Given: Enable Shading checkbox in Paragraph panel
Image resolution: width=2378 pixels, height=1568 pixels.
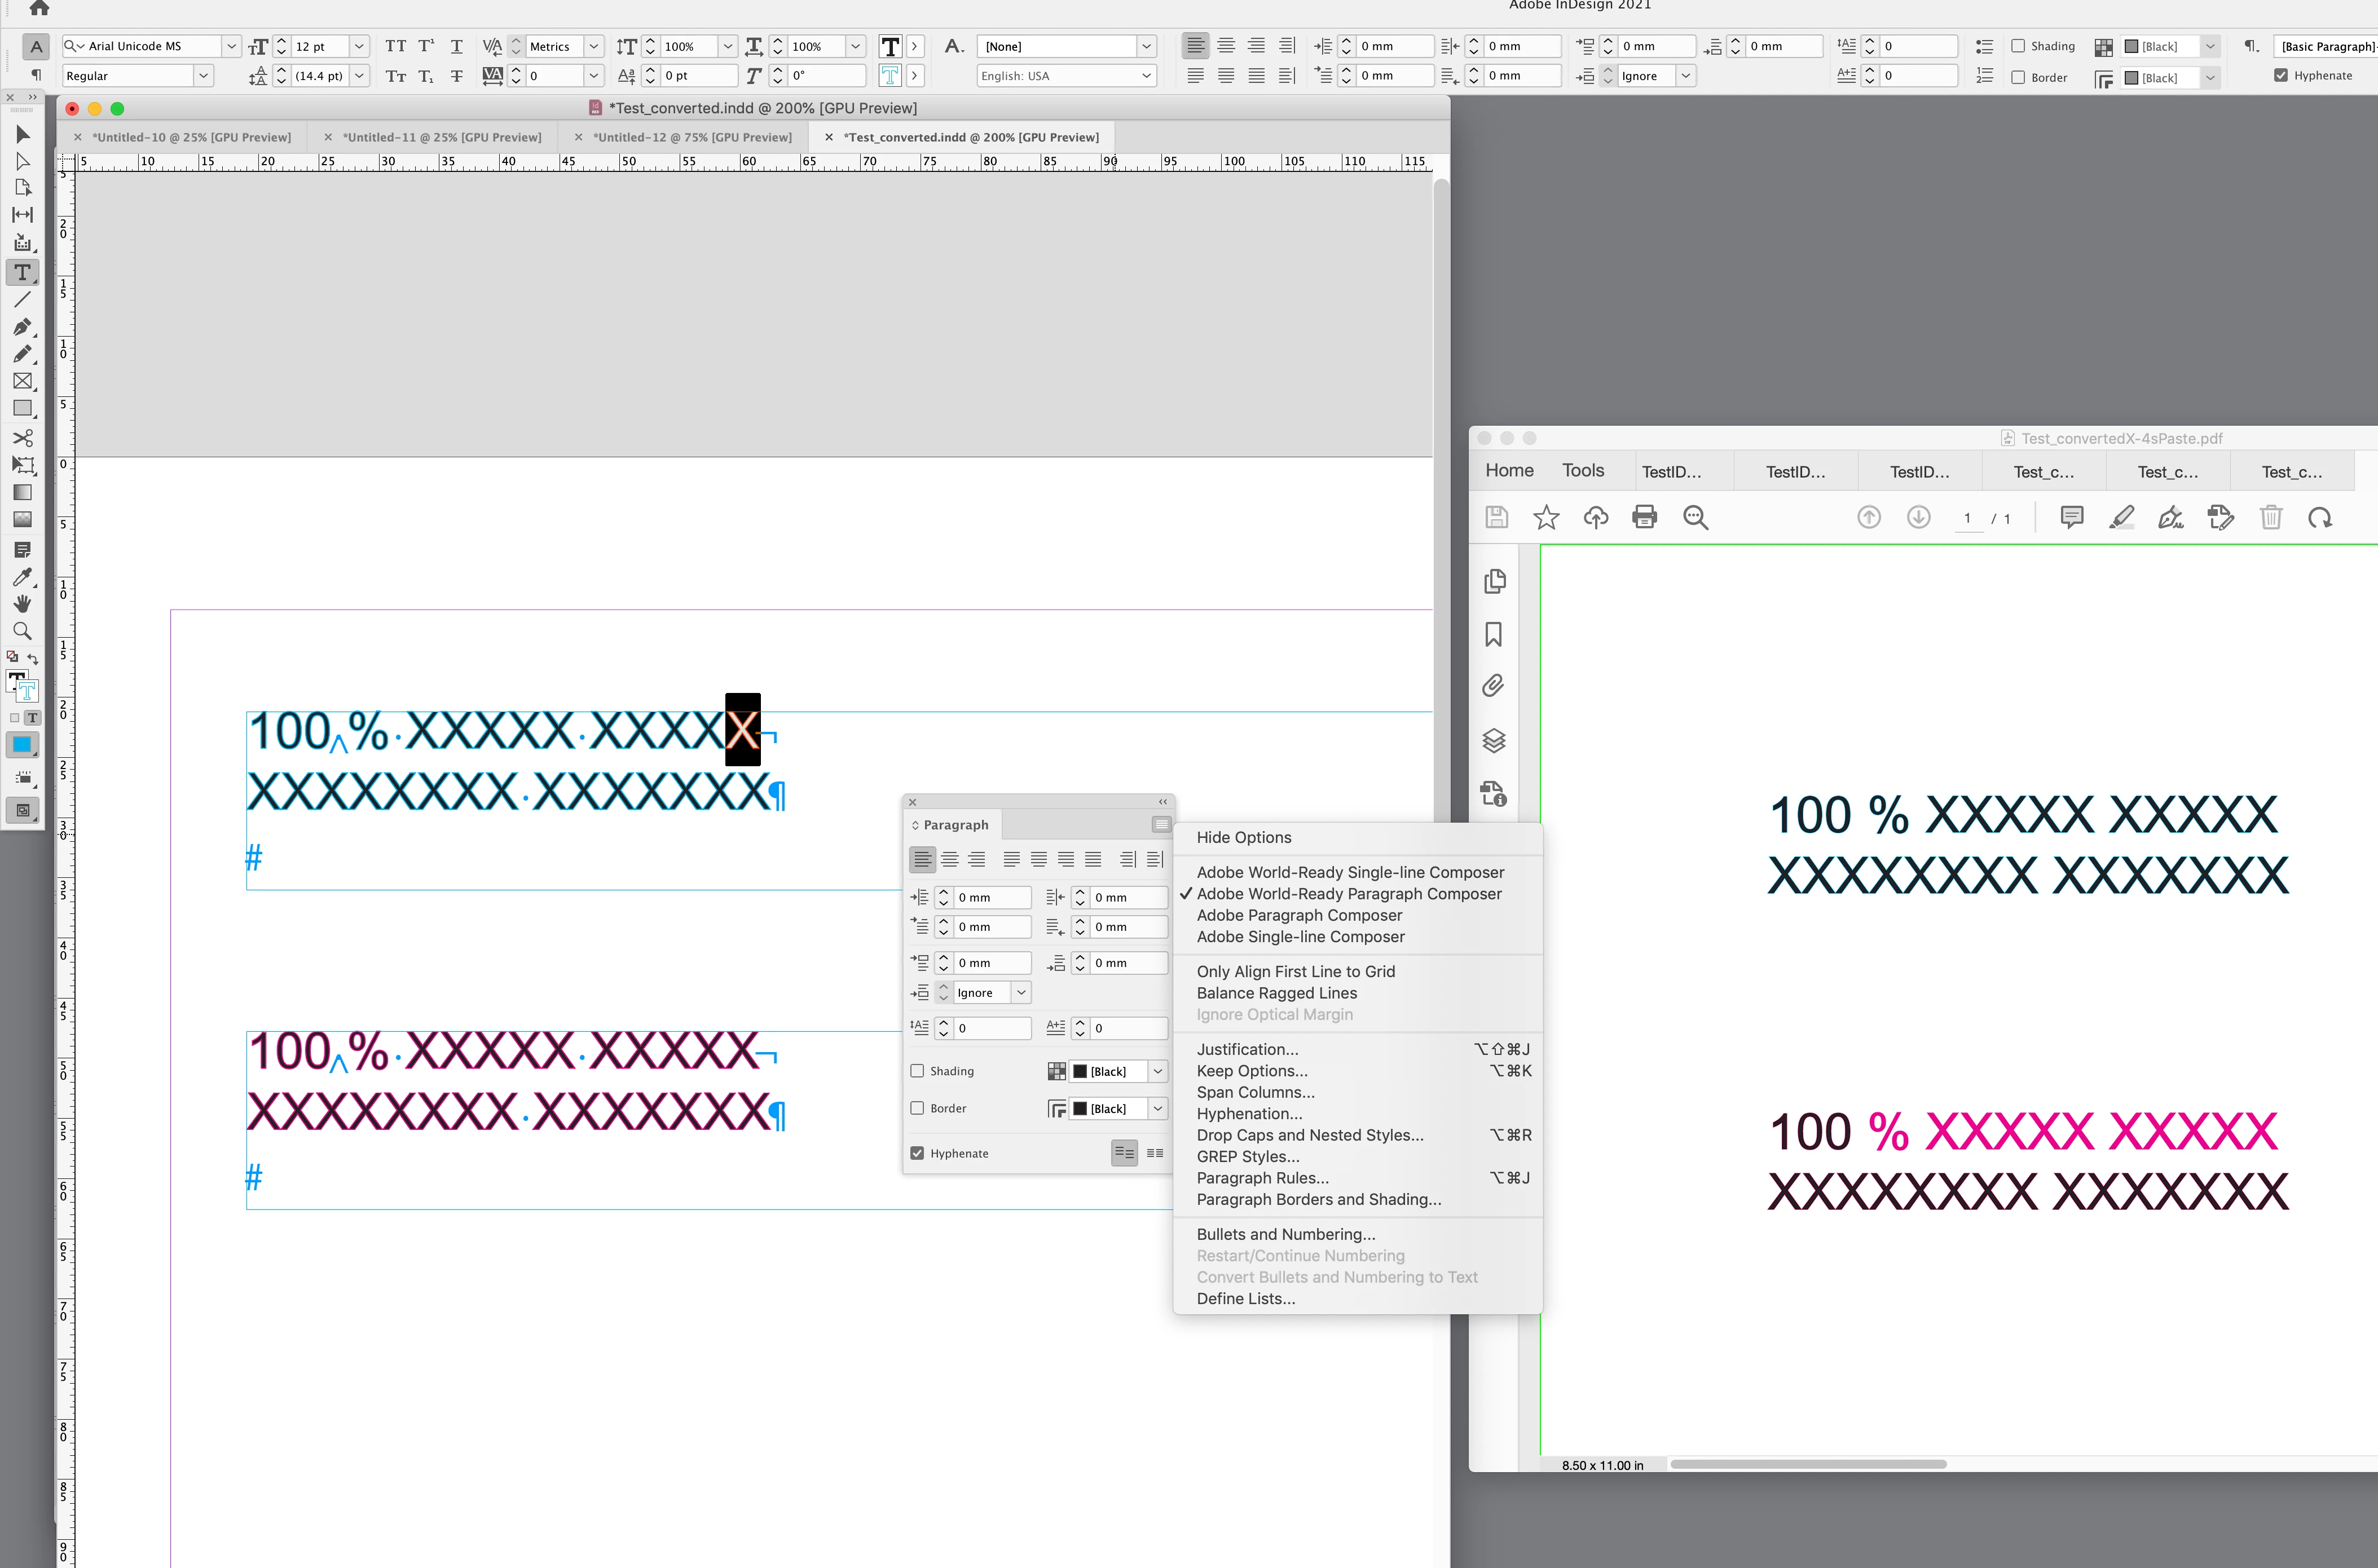Looking at the screenshot, I should coord(917,1071).
